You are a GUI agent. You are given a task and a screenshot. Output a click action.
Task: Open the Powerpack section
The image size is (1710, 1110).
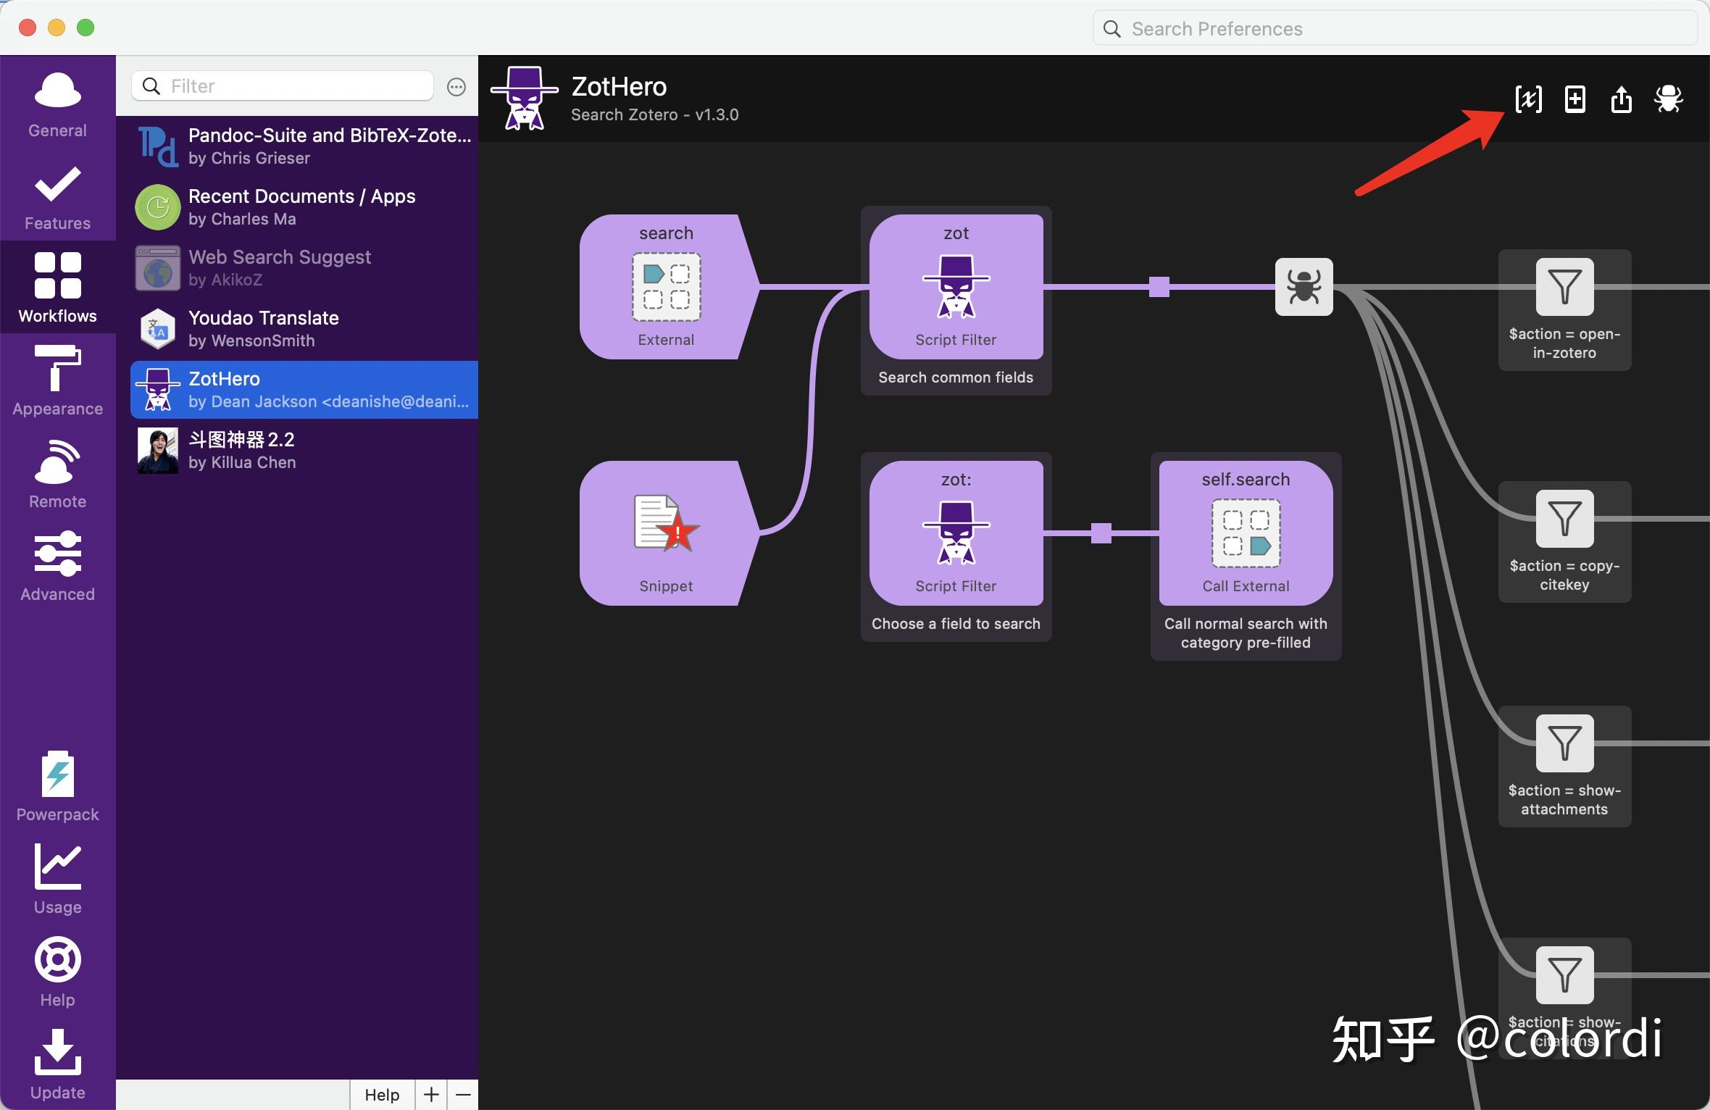(x=57, y=786)
